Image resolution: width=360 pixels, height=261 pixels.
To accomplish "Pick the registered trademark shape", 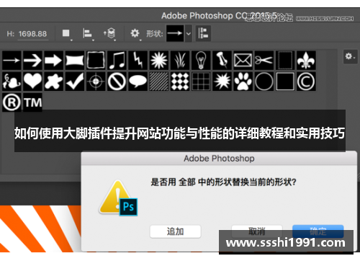I will coord(12,102).
